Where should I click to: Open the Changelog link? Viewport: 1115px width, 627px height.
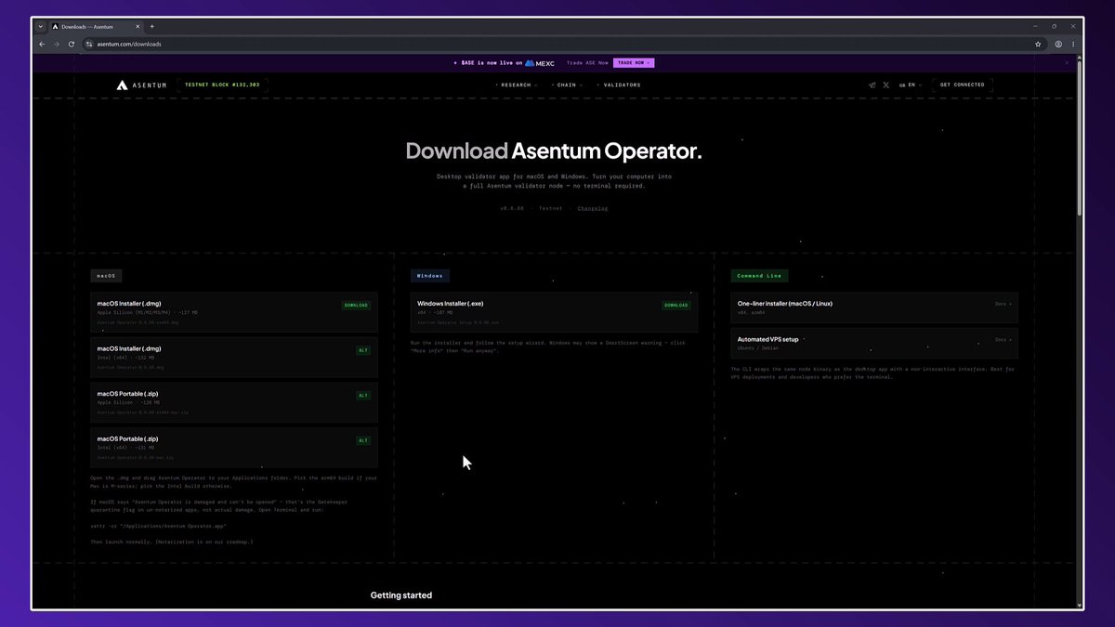pyautogui.click(x=593, y=208)
